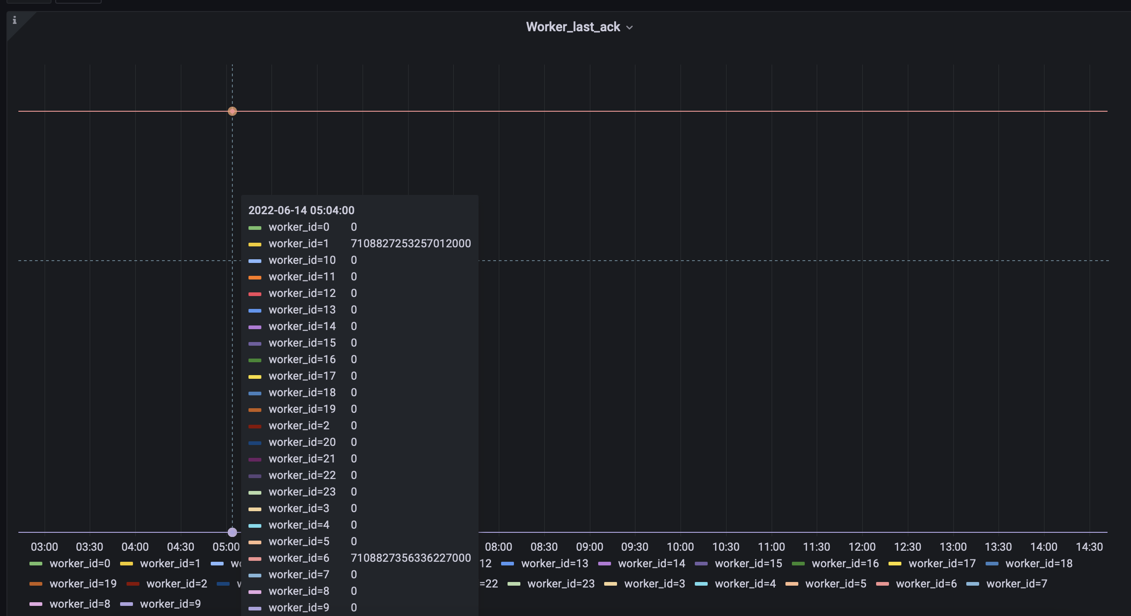Click worker_id=18 legend label

[1039, 563]
